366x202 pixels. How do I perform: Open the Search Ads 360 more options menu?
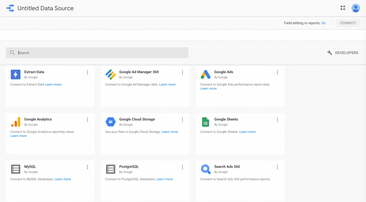point(277,167)
